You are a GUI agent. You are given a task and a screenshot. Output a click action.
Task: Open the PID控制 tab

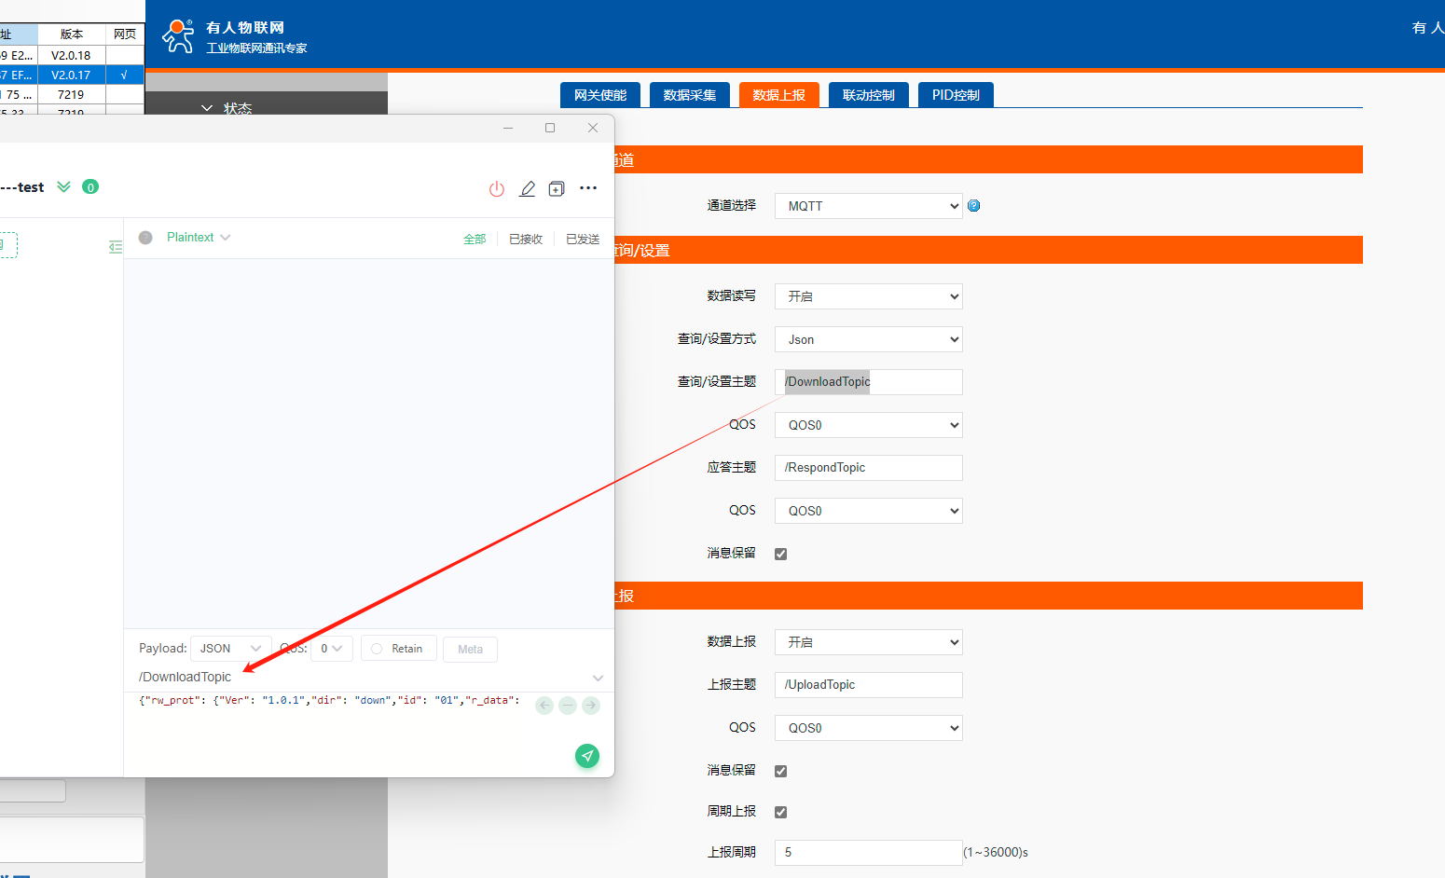pos(956,95)
